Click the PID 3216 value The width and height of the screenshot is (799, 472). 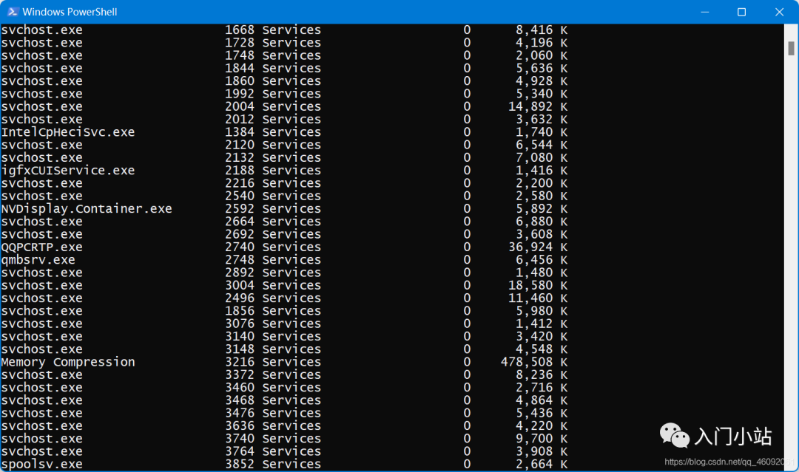click(240, 362)
